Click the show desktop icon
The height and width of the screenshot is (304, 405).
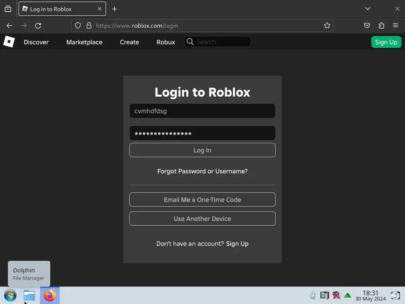click(395, 295)
